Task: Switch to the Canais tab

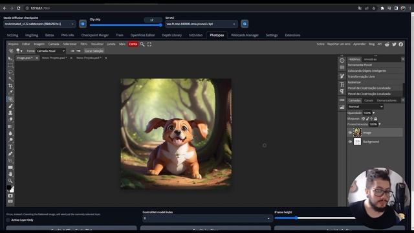Action: tap(369, 100)
